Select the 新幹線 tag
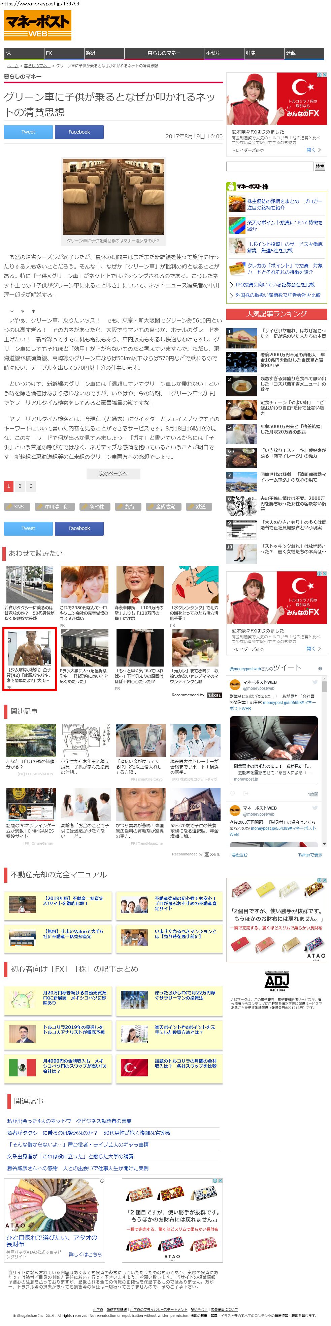Viewport: 331px width, 1326px height. coord(95,507)
